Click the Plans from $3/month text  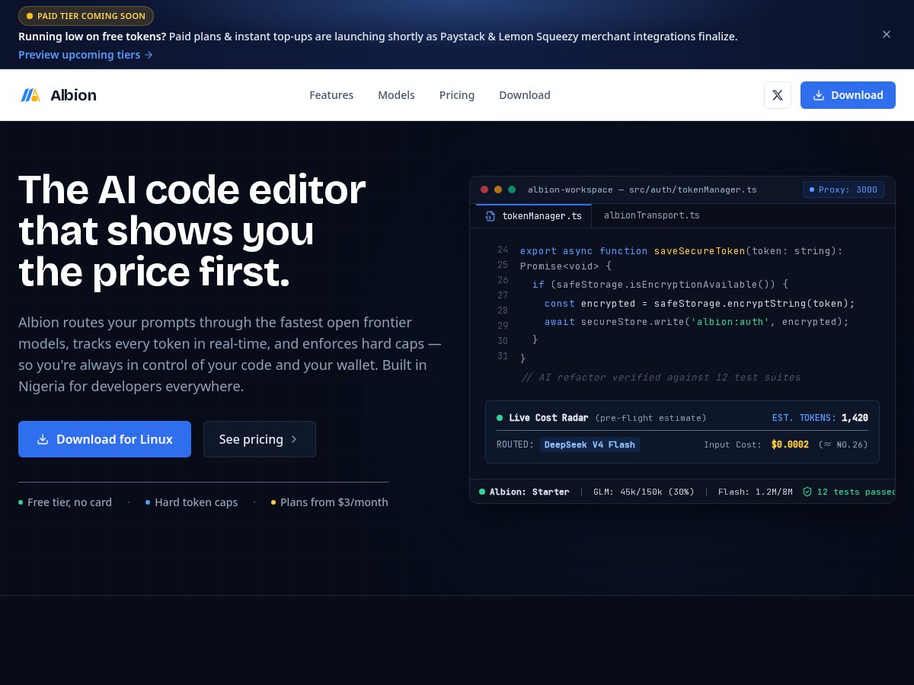tap(334, 502)
